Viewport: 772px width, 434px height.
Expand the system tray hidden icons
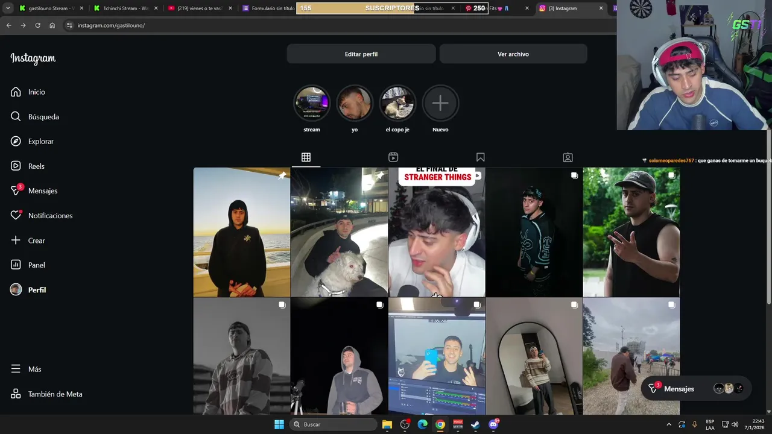pos(668,424)
